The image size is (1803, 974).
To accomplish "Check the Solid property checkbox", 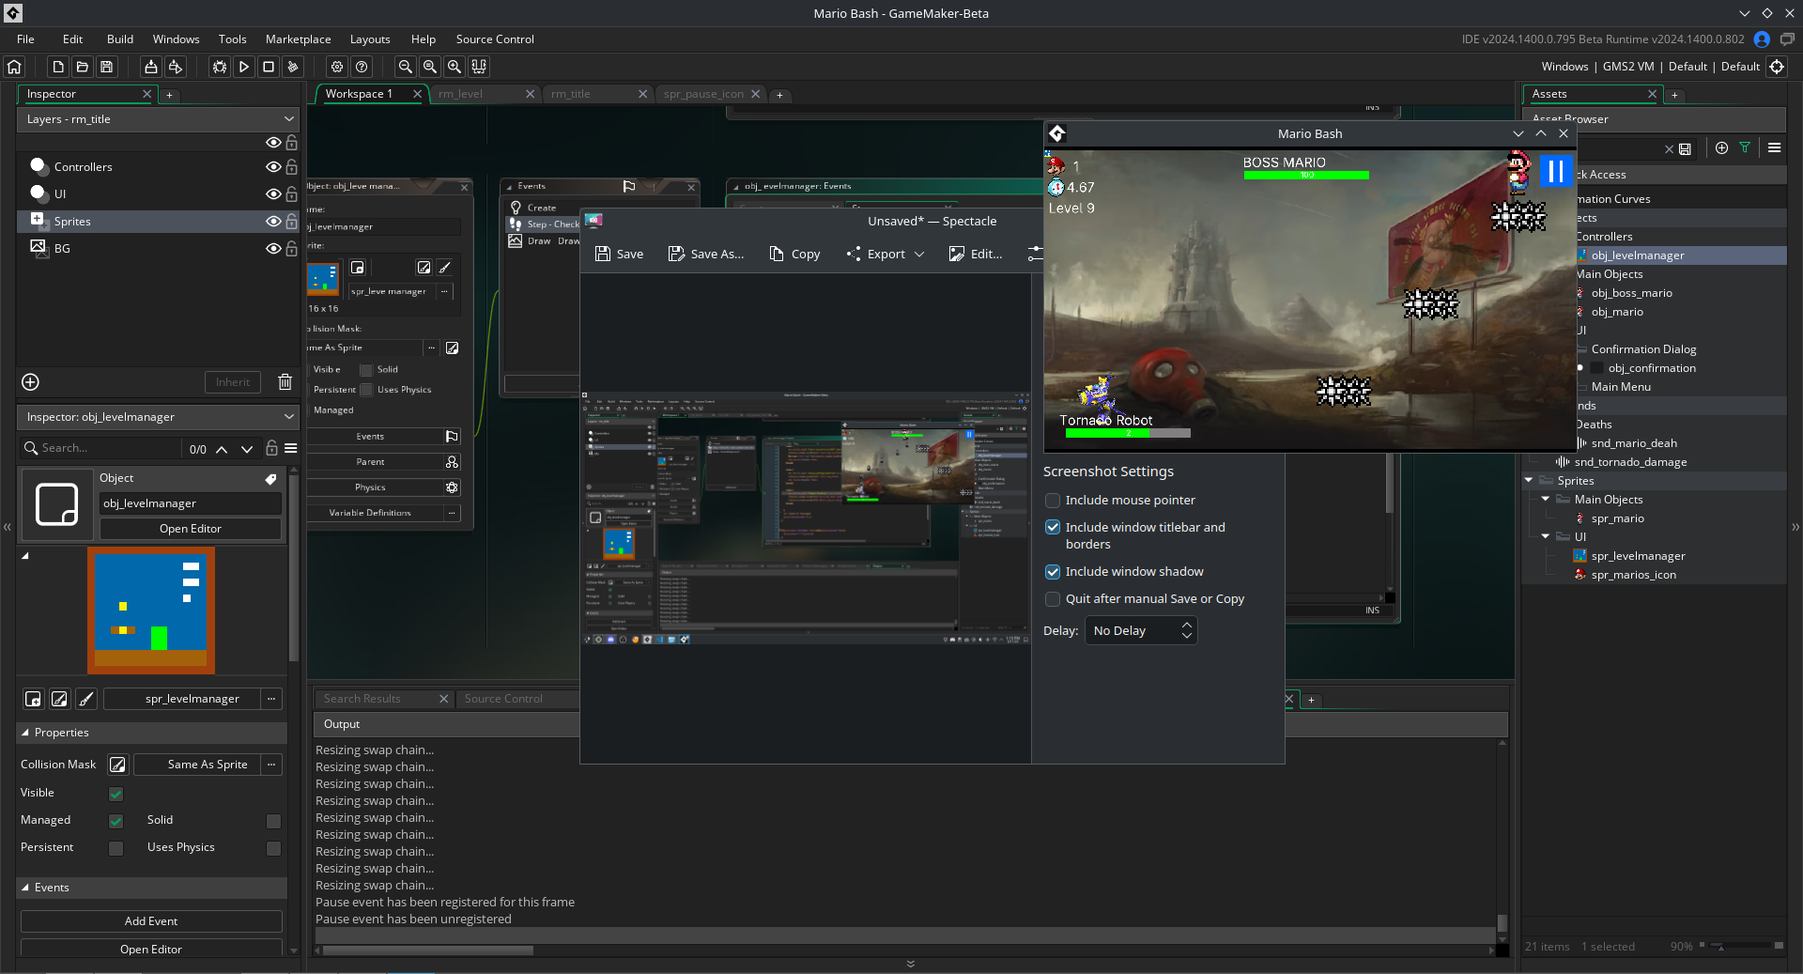I will (x=273, y=821).
